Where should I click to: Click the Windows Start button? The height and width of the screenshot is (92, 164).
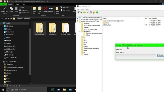pos(3,90)
